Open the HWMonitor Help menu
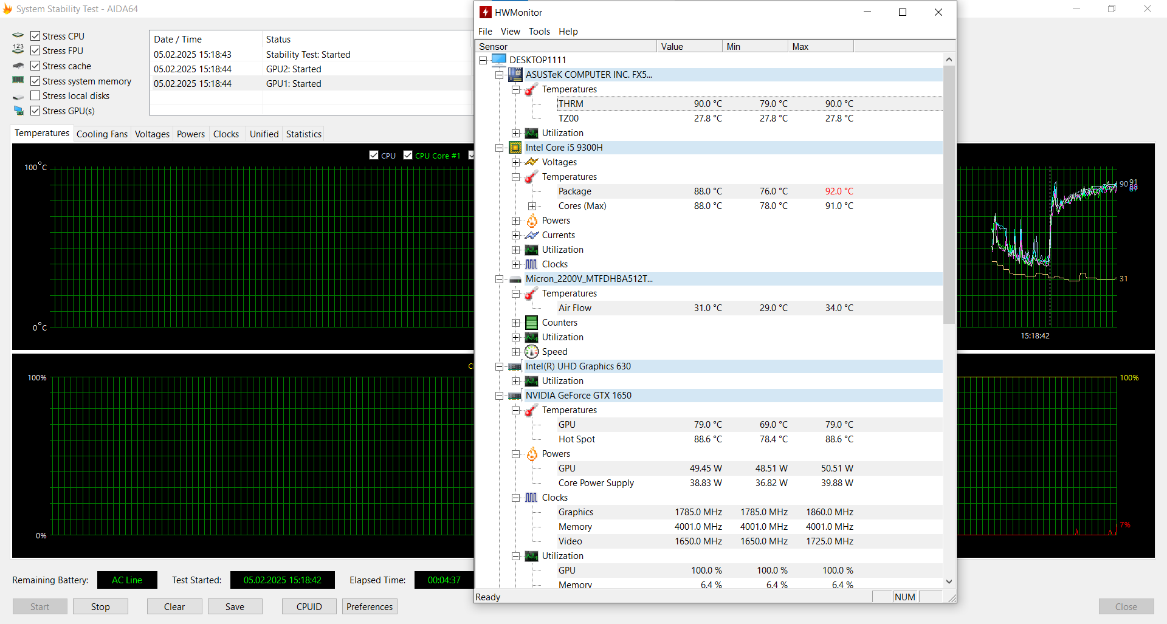The width and height of the screenshot is (1167, 624). (x=568, y=32)
